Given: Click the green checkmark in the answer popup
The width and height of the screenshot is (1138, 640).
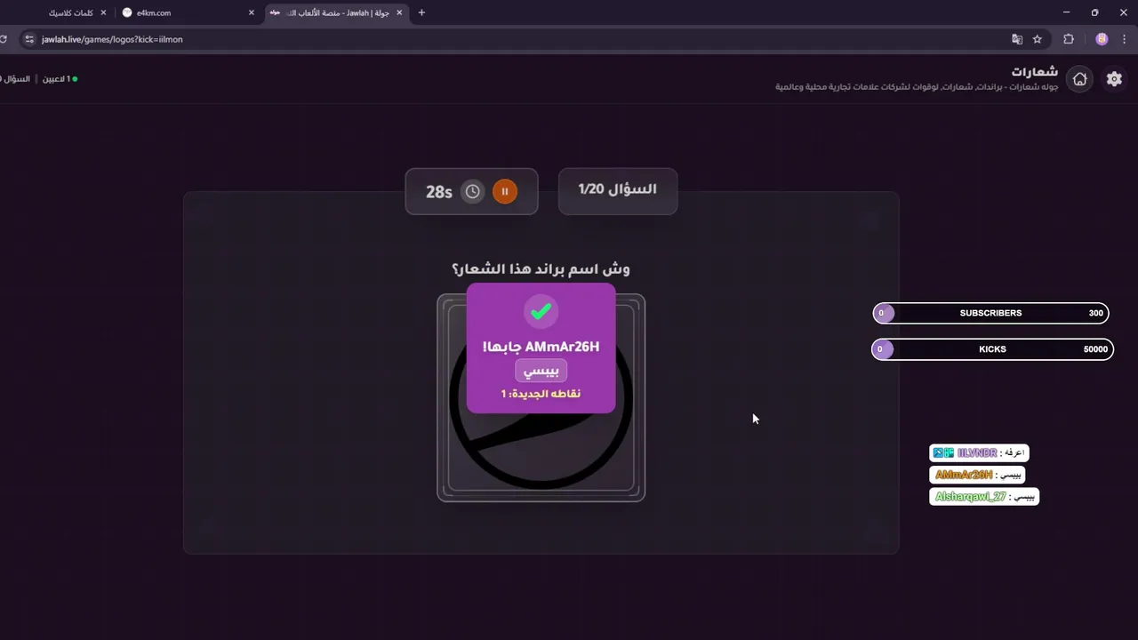Looking at the screenshot, I should pos(541,312).
